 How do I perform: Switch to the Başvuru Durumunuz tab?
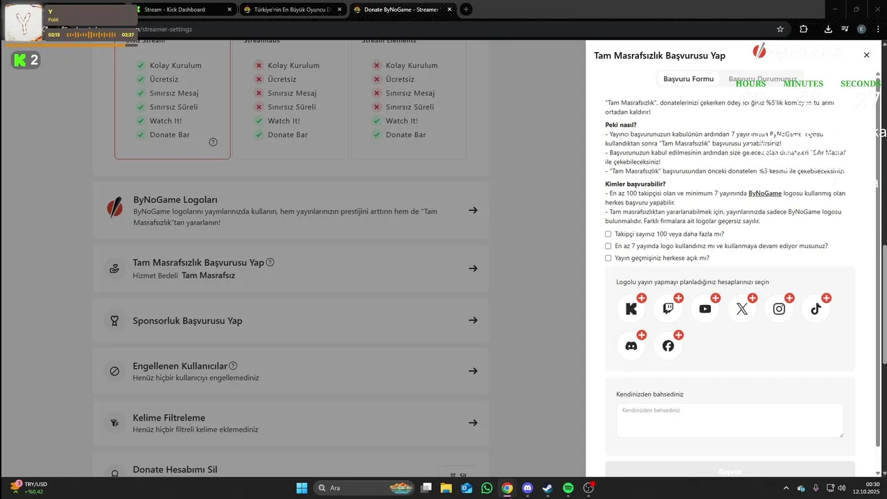click(x=762, y=79)
